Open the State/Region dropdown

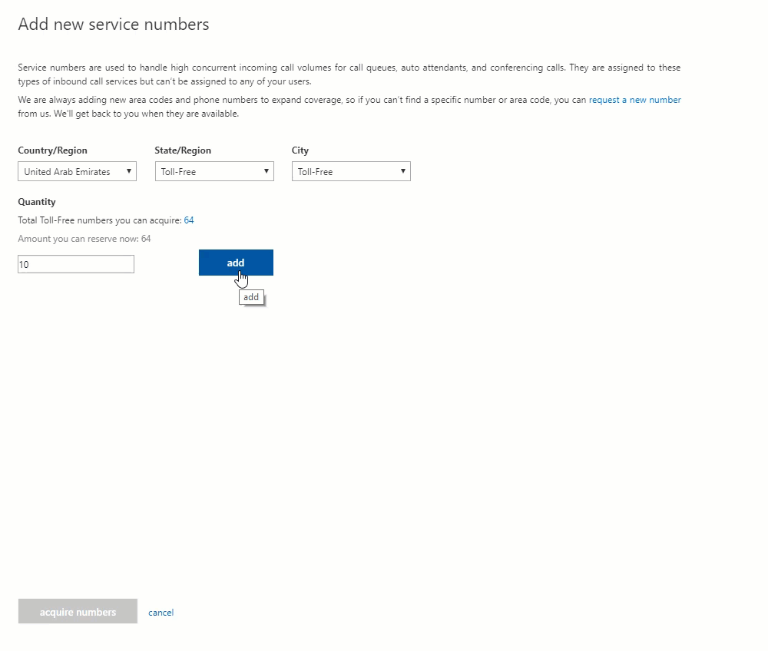click(x=214, y=171)
